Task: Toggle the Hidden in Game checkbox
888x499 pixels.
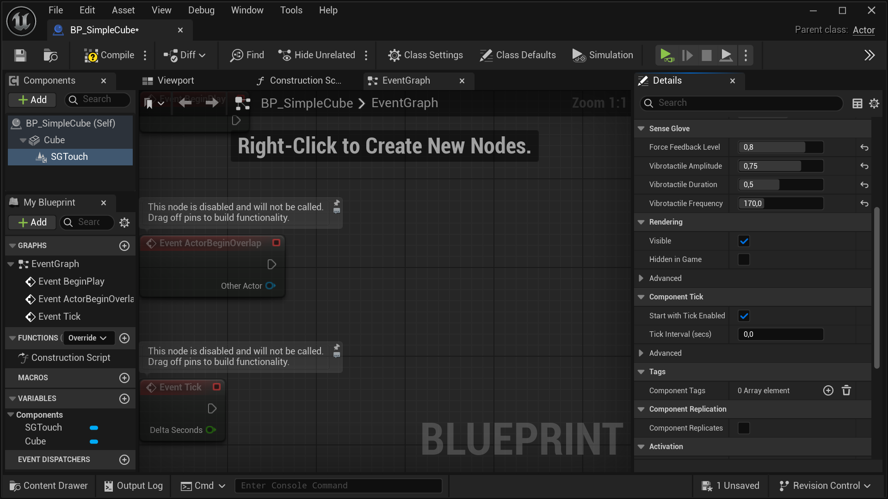Action: tap(744, 260)
